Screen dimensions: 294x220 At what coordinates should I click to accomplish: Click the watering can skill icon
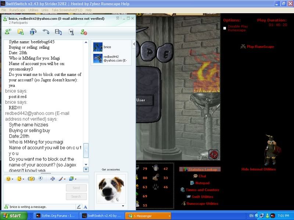click(x=155, y=168)
